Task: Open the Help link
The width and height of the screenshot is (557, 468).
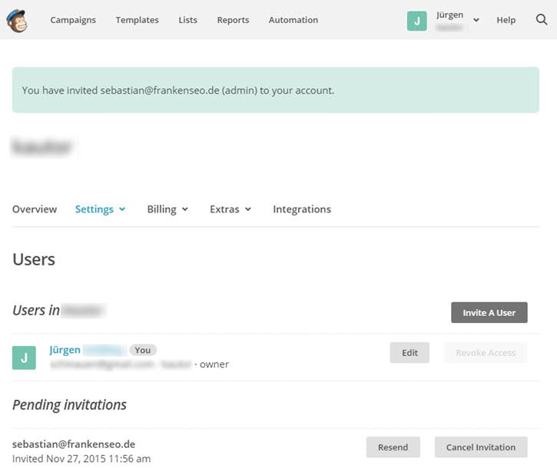Action: 506,20
